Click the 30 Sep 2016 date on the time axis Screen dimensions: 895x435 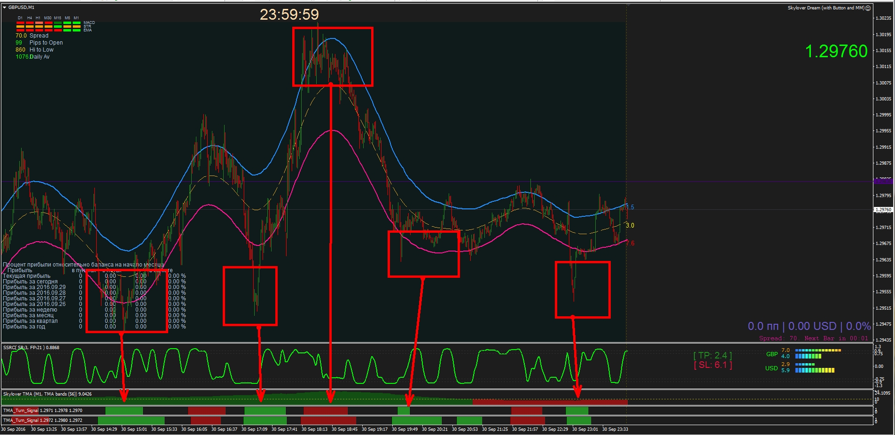click(x=14, y=429)
